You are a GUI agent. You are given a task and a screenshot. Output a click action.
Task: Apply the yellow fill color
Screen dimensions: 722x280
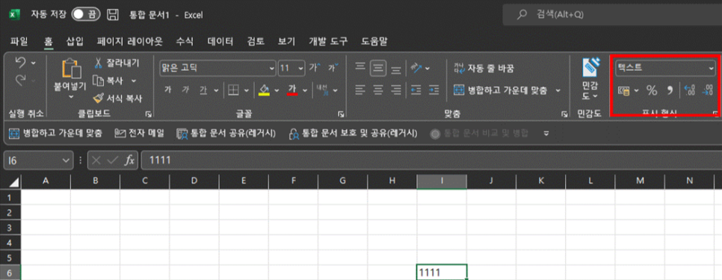tap(264, 90)
